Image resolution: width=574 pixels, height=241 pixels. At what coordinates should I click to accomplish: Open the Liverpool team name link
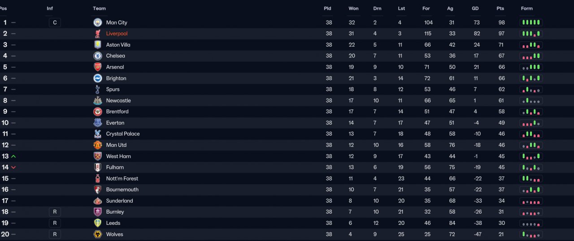117,34
